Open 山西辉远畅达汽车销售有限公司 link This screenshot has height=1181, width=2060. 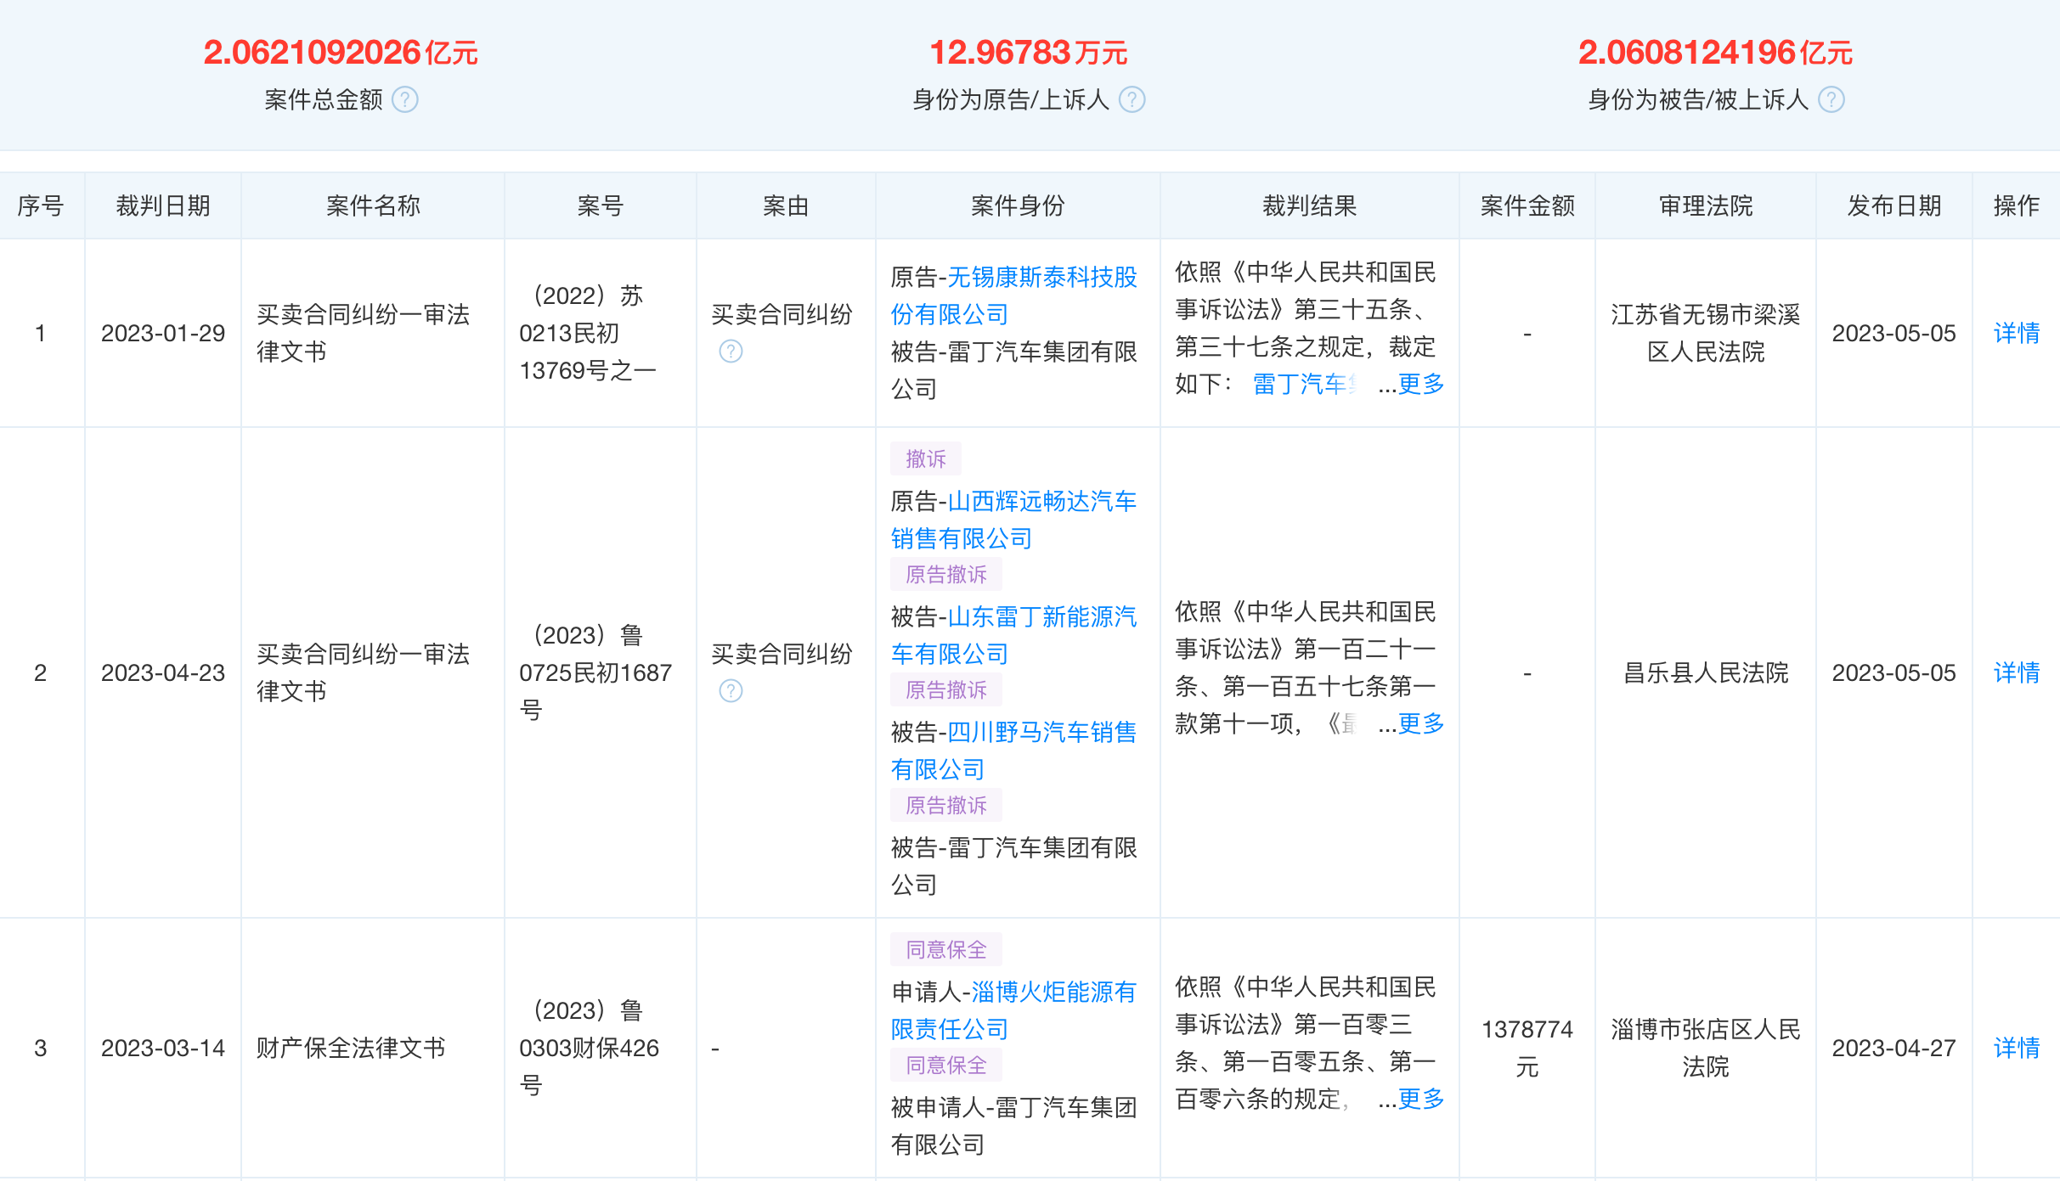[x=1013, y=520]
